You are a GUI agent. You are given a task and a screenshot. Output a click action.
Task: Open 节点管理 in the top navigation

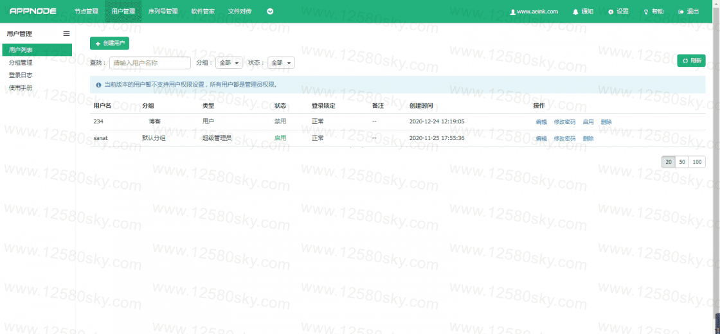(86, 12)
